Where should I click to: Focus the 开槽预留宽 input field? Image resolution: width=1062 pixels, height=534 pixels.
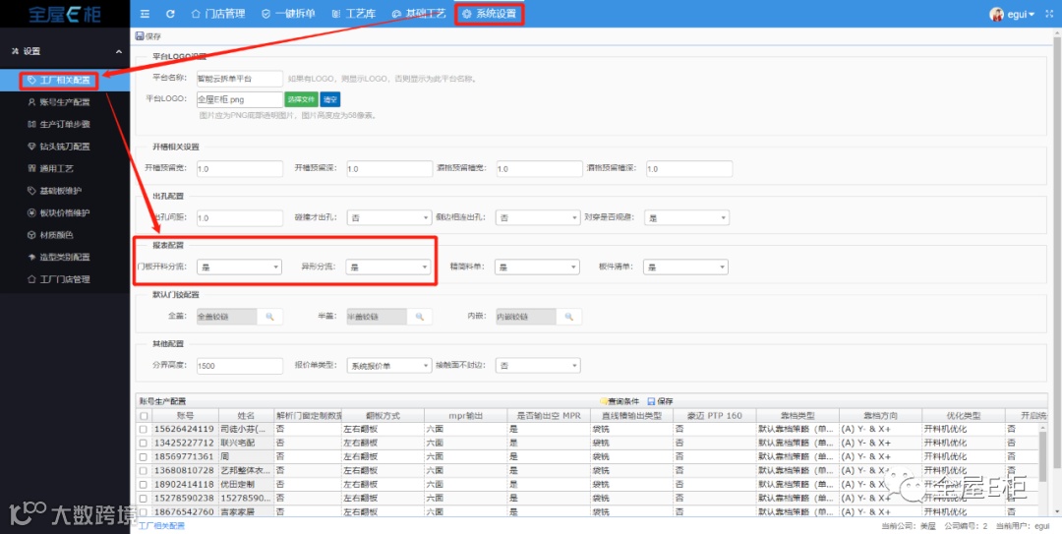(240, 169)
